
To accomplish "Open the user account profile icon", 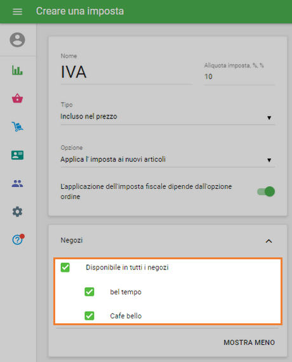I will point(17,40).
